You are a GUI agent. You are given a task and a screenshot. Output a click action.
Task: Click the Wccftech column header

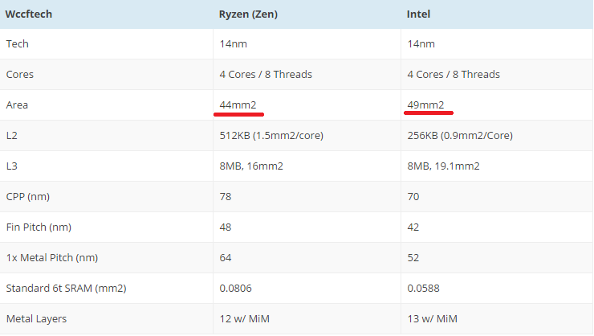(x=29, y=14)
